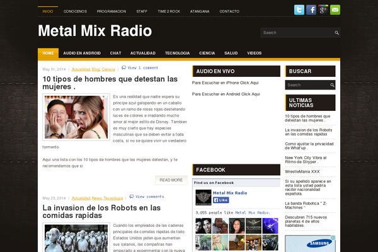
Task: Click Actualidad category on May 31 post
Action: (81, 69)
